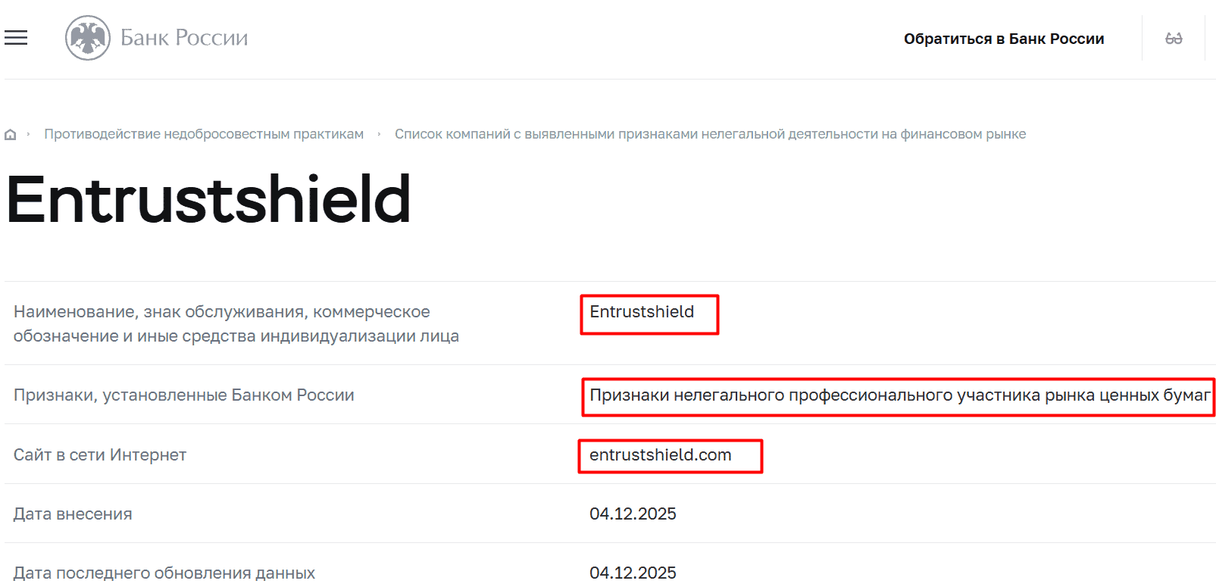Open 'Обратиться в Банк России'

tap(1003, 38)
